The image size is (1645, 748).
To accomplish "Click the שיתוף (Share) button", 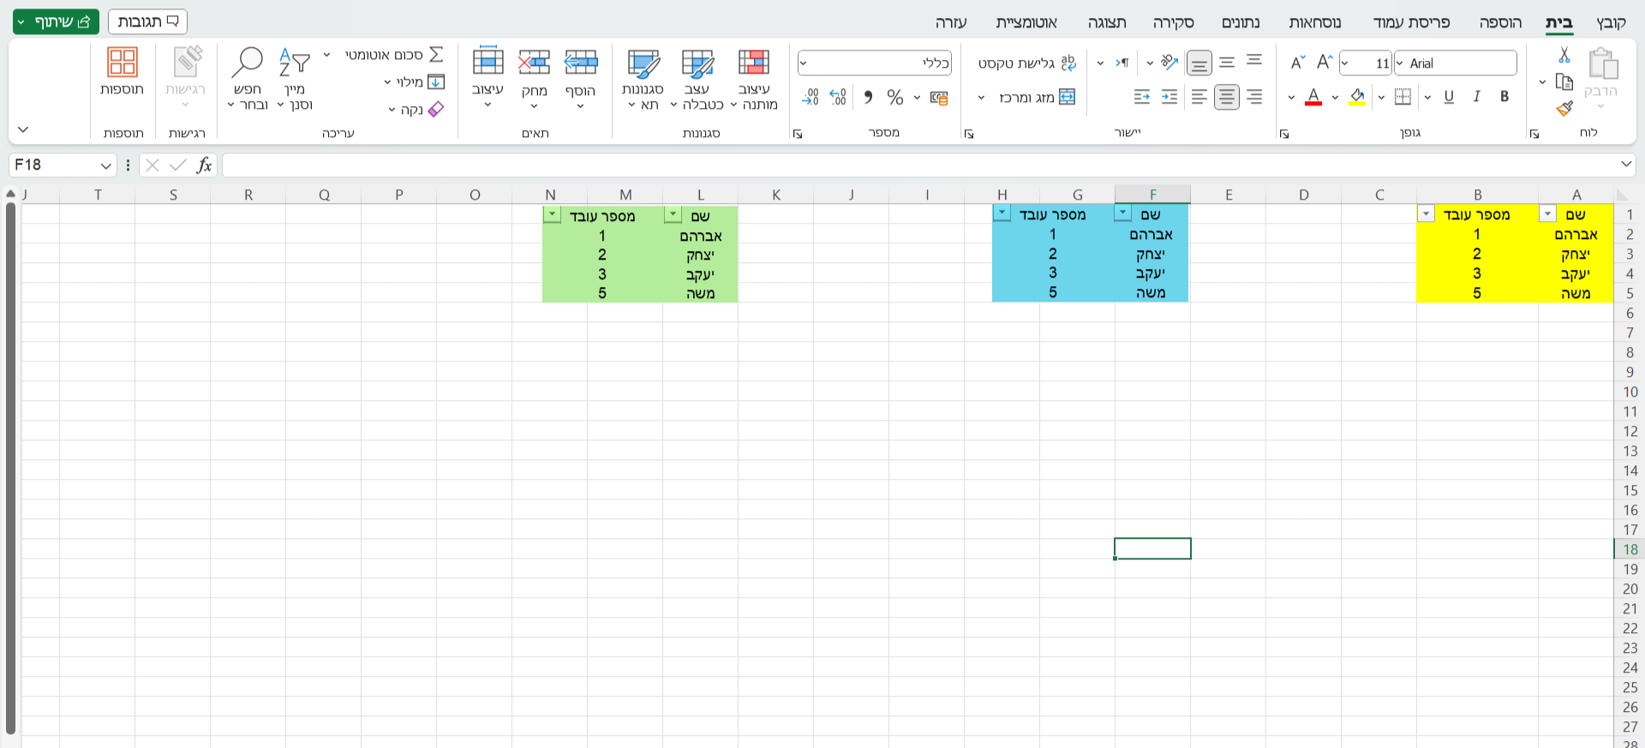I will (56, 21).
